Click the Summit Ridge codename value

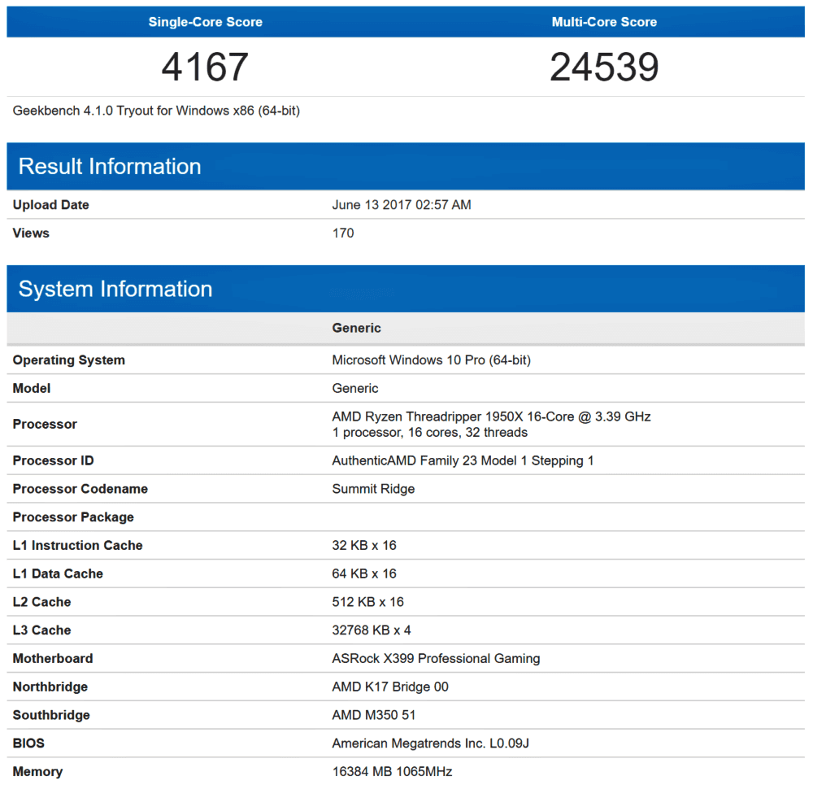tap(373, 489)
